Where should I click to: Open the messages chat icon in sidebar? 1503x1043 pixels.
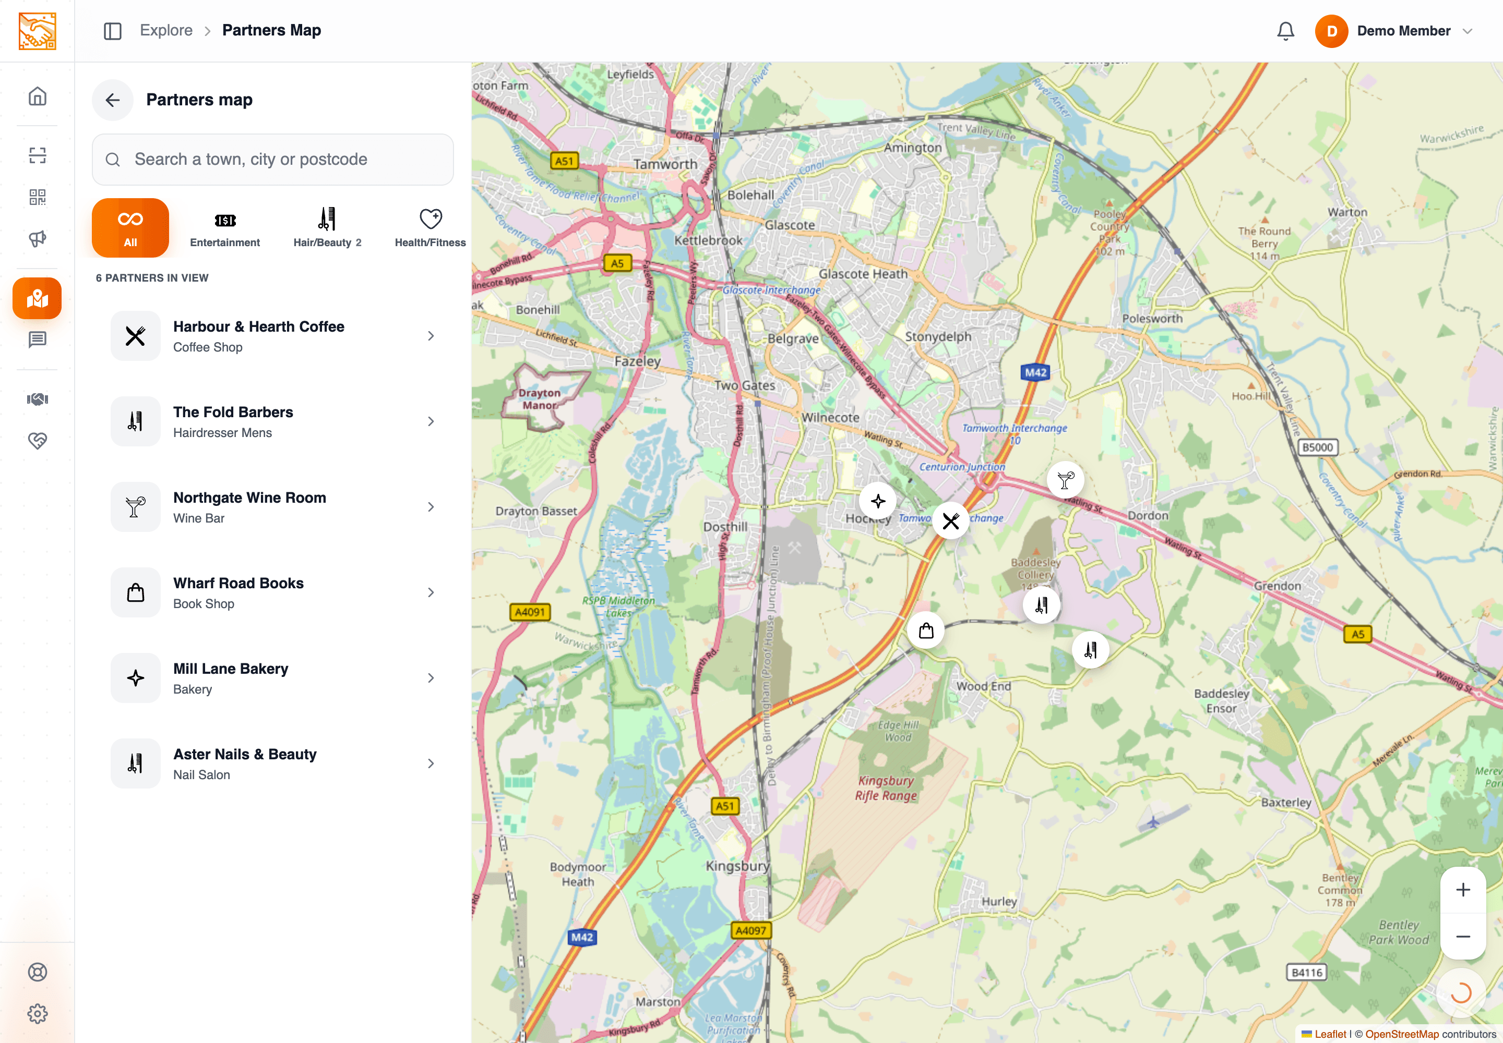pyautogui.click(x=37, y=339)
